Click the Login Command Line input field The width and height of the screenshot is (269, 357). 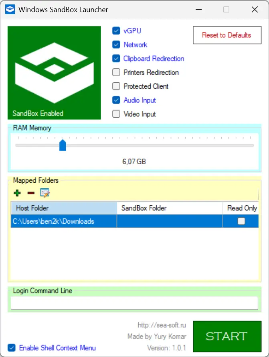(x=134, y=303)
